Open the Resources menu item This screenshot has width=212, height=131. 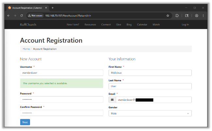pyautogui.click(x=90, y=24)
